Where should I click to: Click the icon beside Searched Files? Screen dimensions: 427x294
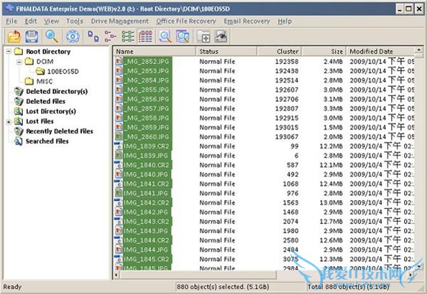click(x=19, y=141)
